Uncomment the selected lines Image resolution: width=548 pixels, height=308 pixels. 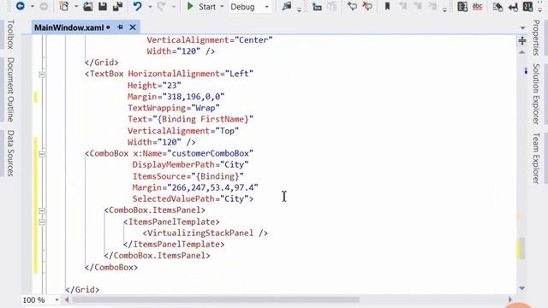click(367, 6)
